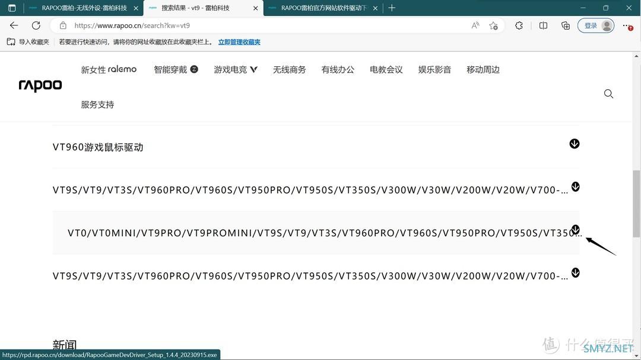The width and height of the screenshot is (641, 360).
Task: Open 新女性 ralemo menu
Action: [x=109, y=70]
